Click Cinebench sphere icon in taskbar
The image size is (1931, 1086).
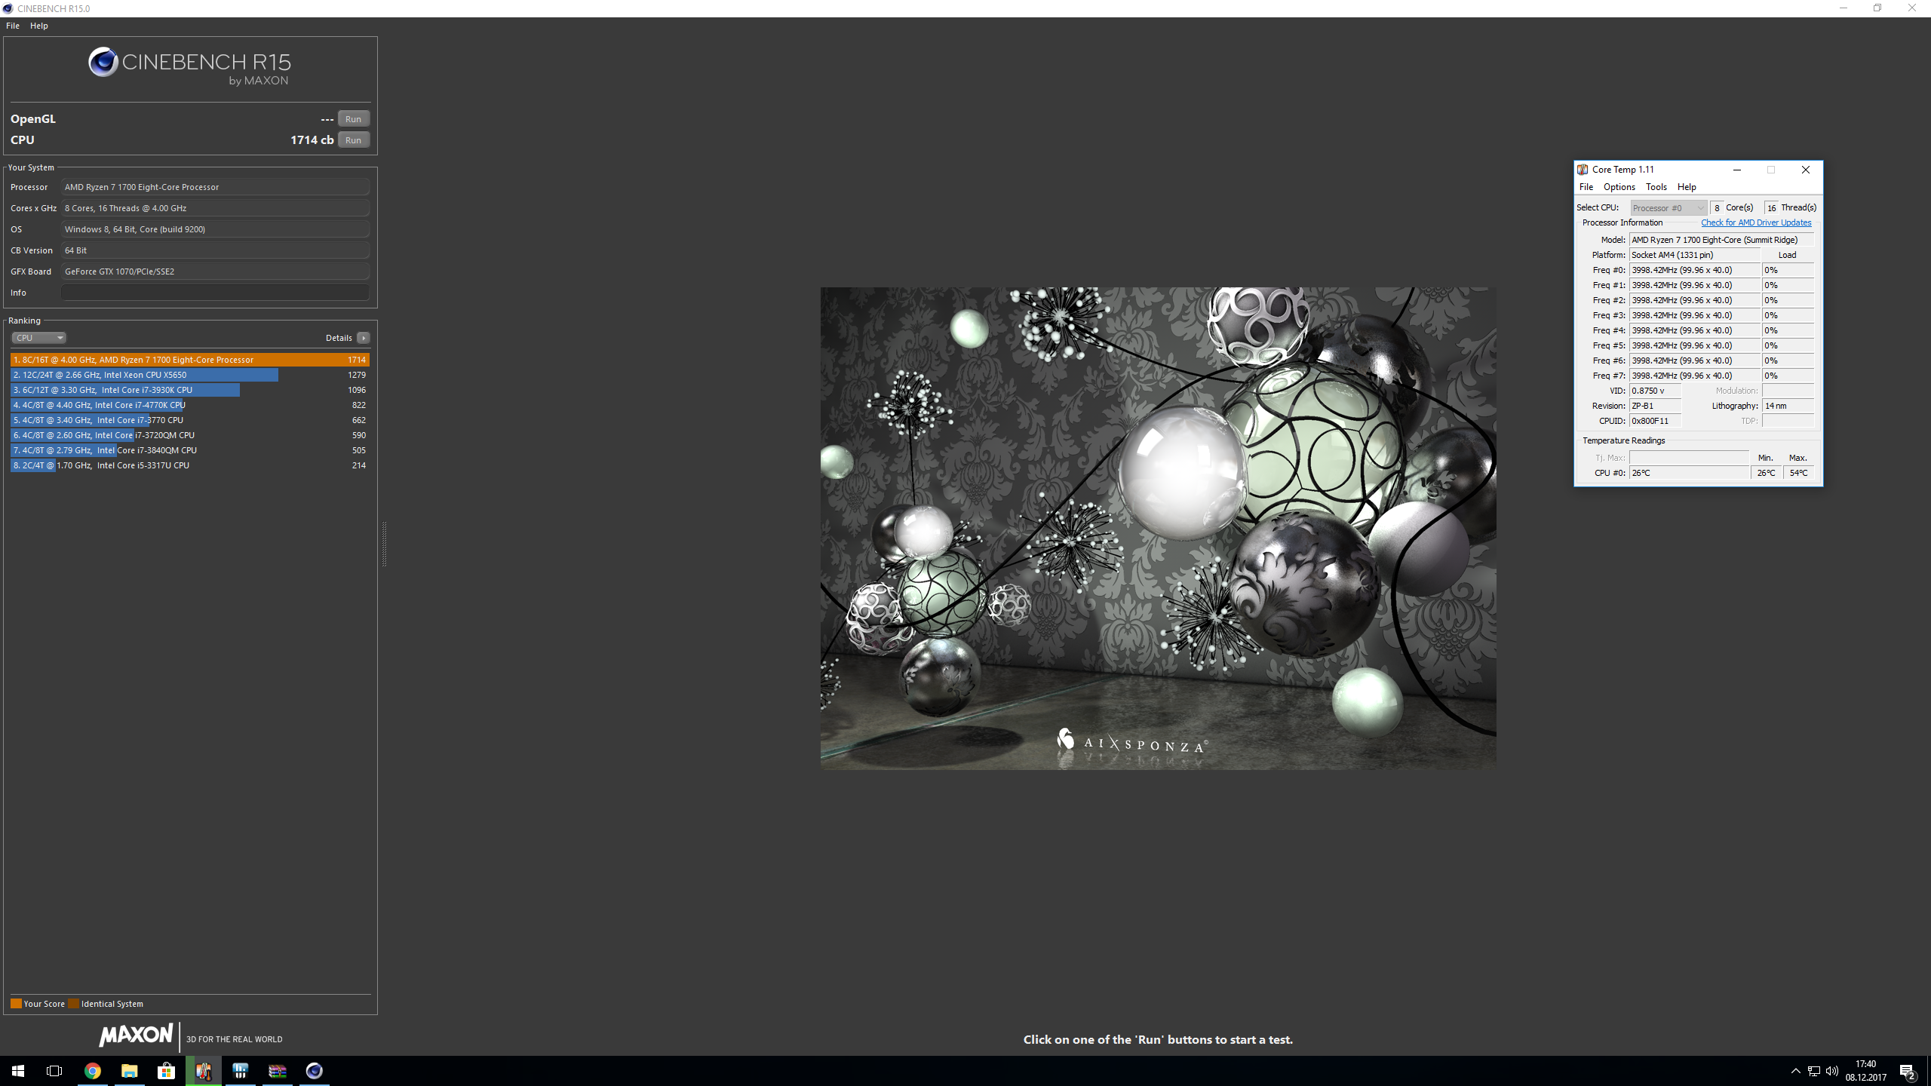click(x=315, y=1071)
